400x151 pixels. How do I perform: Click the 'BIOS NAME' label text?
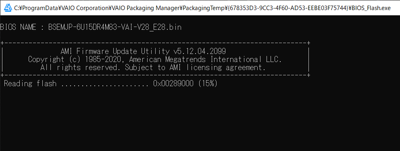(18, 27)
